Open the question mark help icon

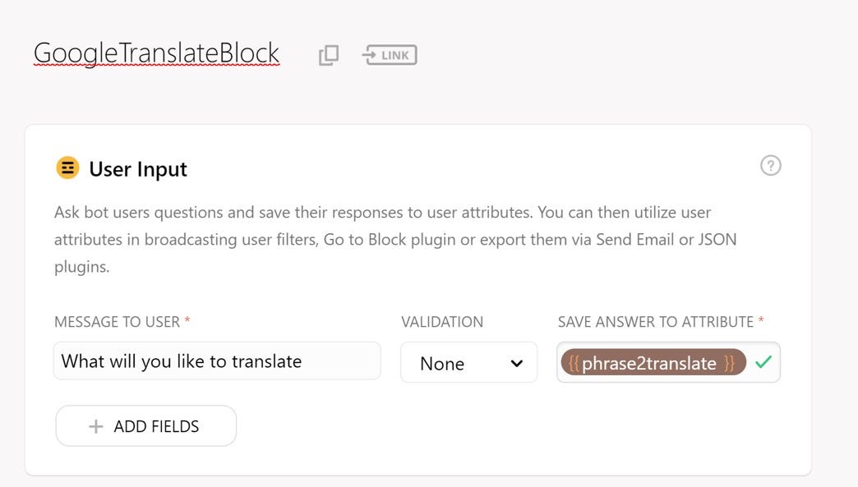770,166
